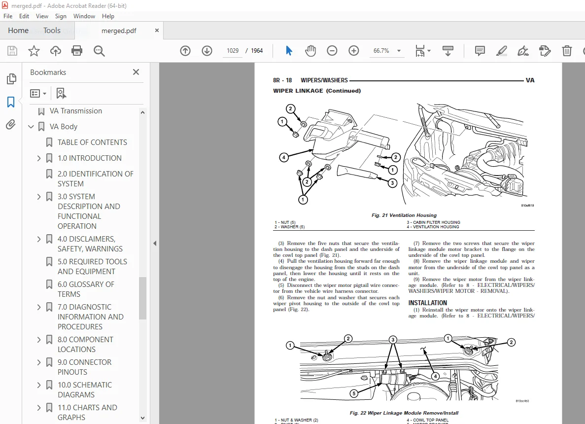This screenshot has height=424, width=585.
Task: Go to the next page
Action: [206, 51]
